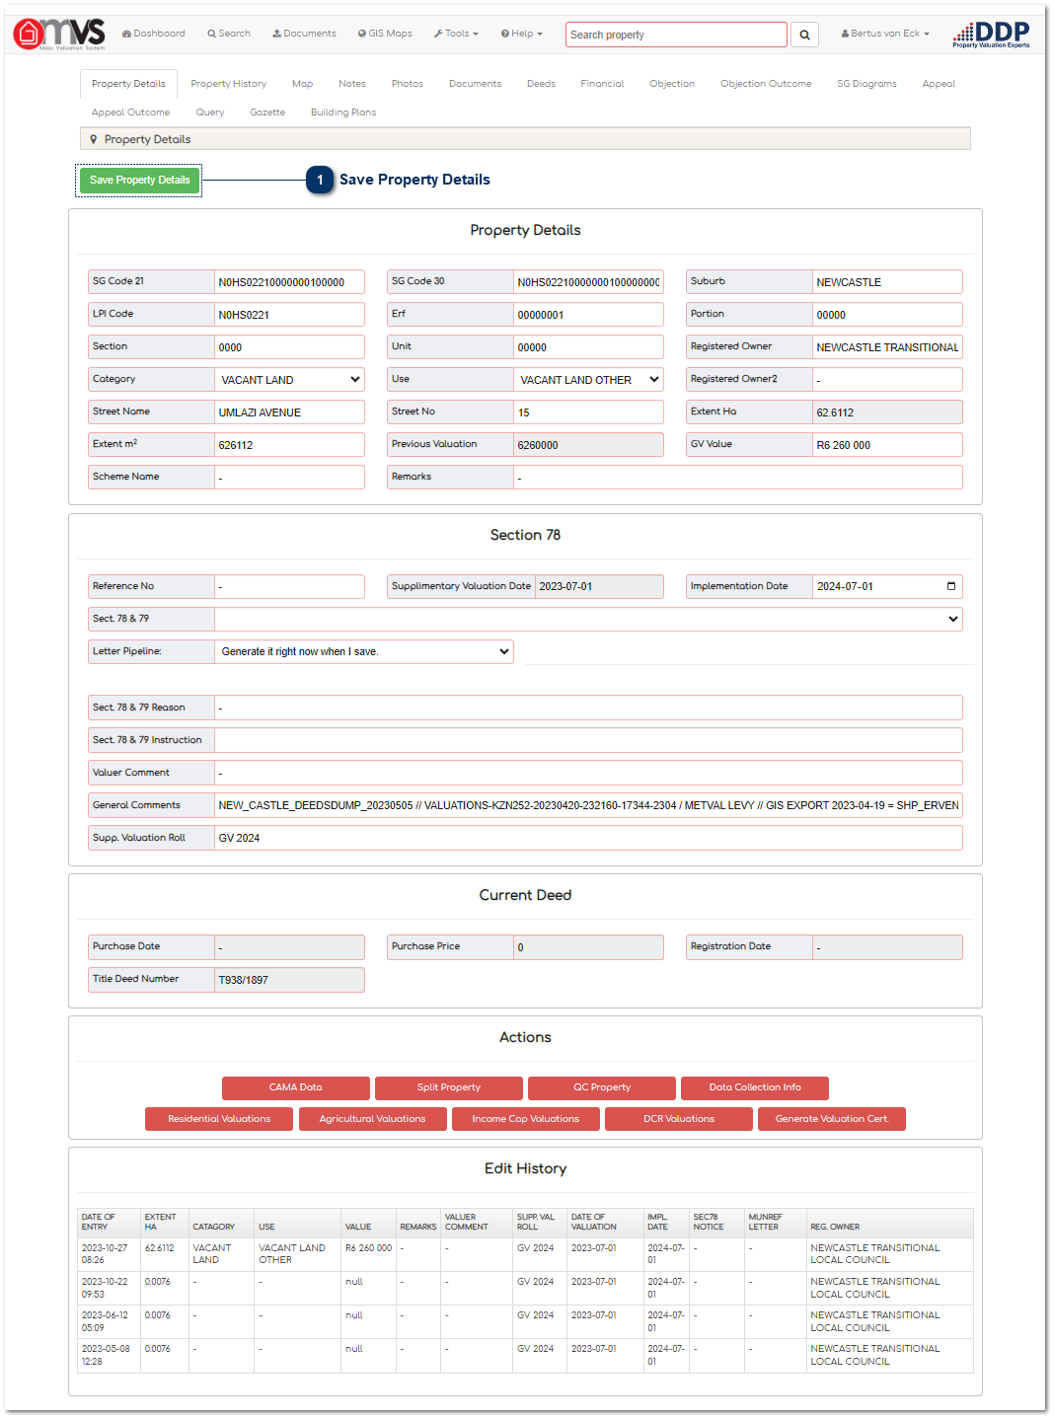The image size is (1054, 1419).
Task: Click the General Comments field
Action: pyautogui.click(x=588, y=805)
